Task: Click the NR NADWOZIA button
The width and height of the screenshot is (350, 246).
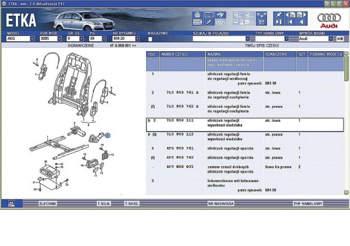Action: click(221, 203)
